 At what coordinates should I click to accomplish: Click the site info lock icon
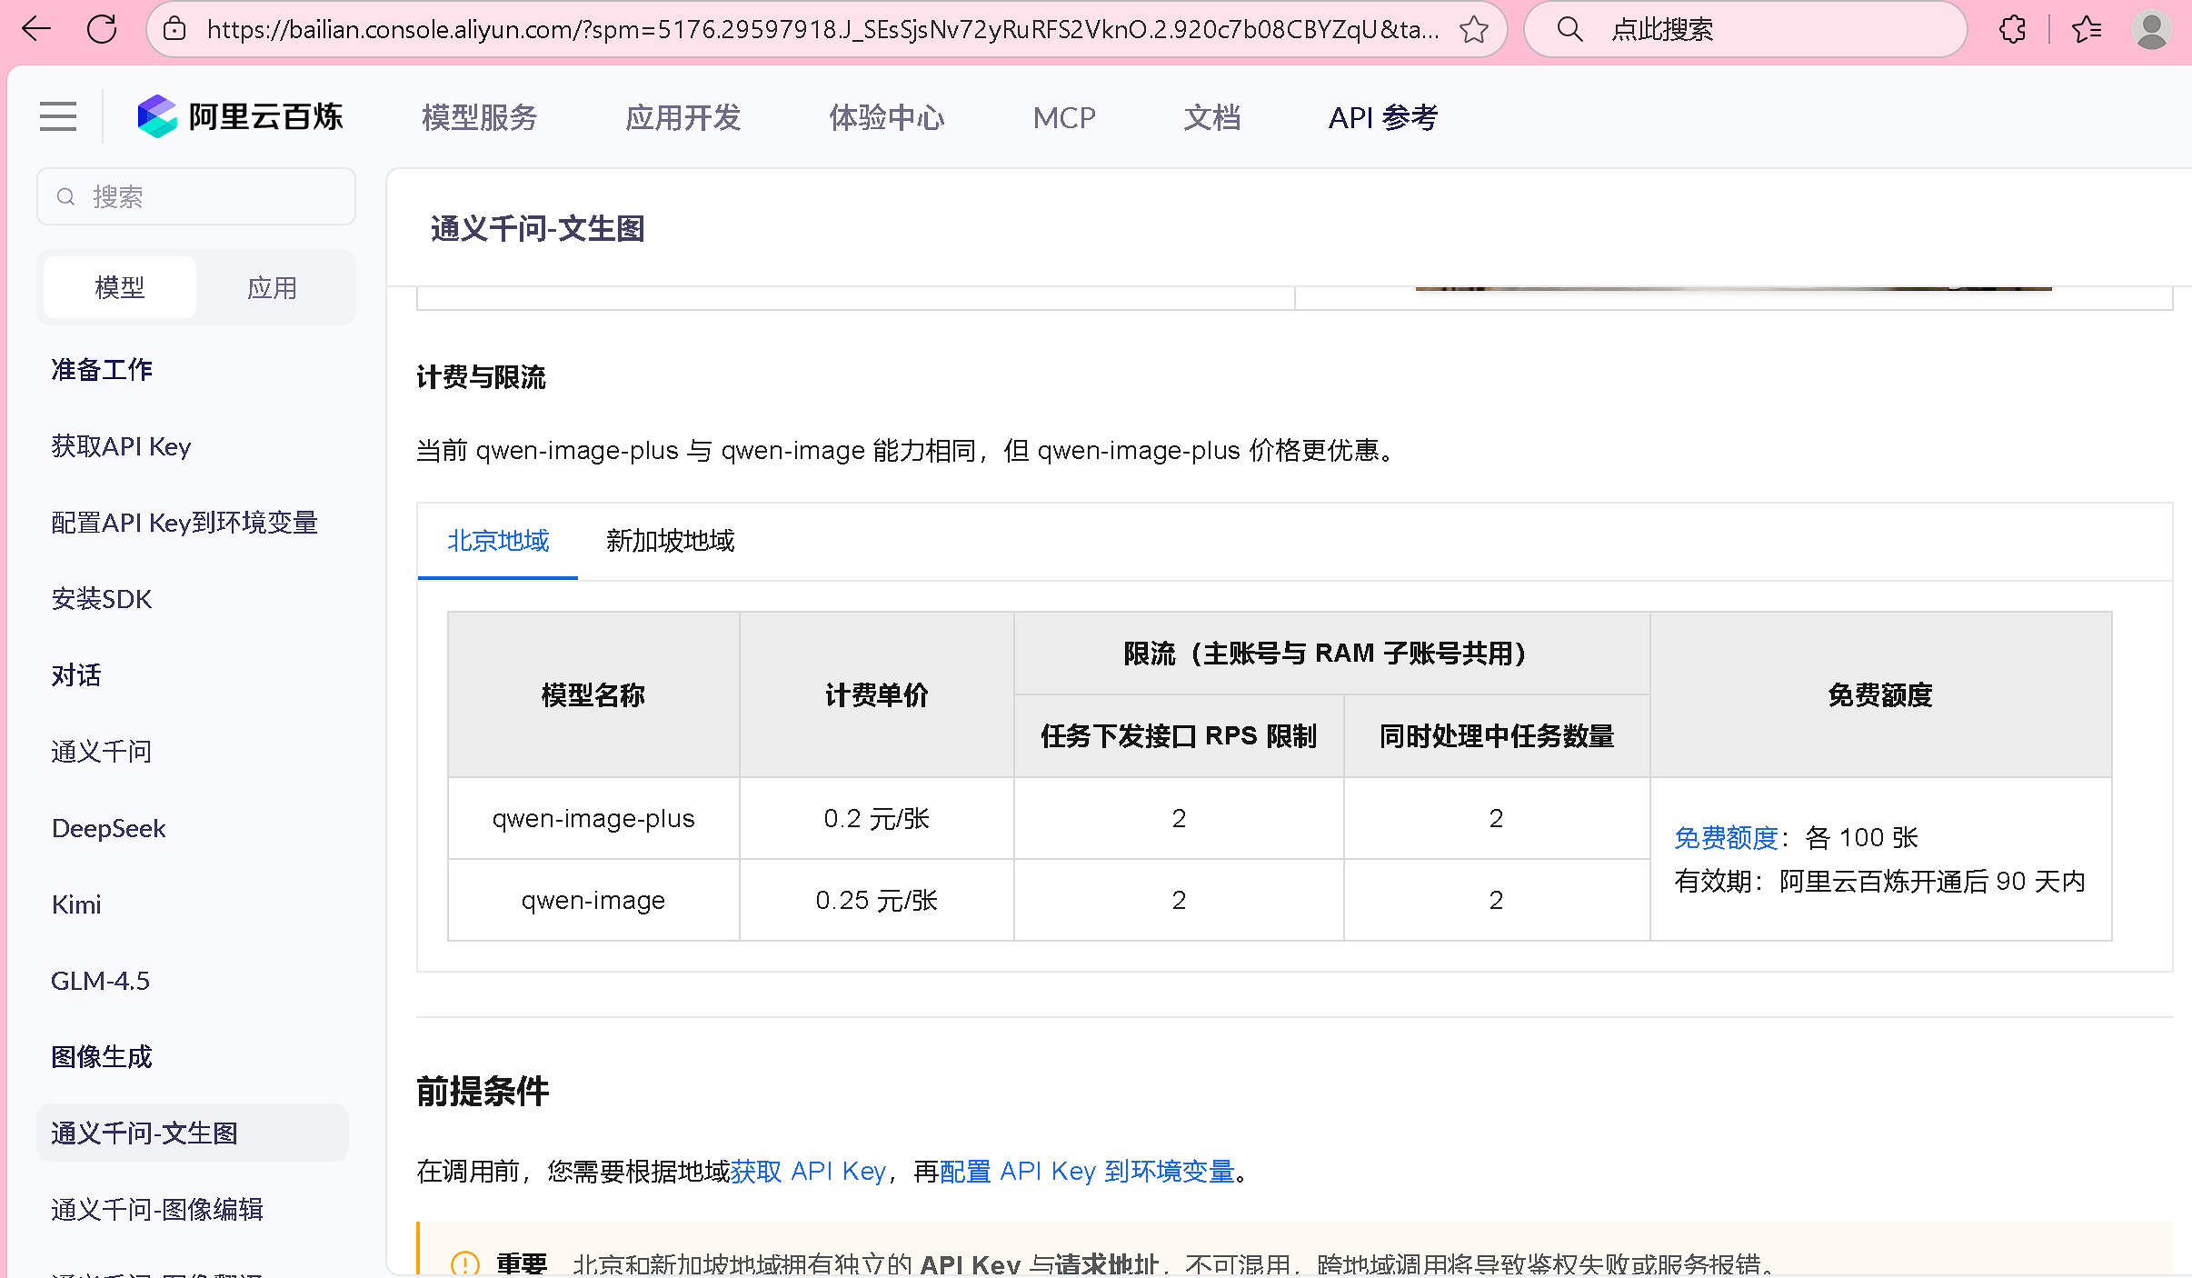(174, 29)
